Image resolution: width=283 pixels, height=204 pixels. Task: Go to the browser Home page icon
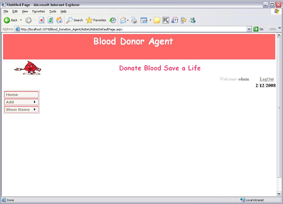point(59,20)
